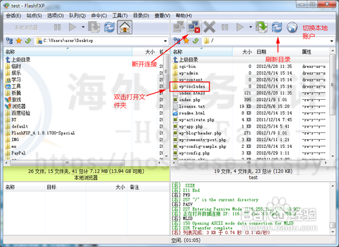Select the PayPal local folder
Screen dimensions: 339x247
[x=16, y=153]
